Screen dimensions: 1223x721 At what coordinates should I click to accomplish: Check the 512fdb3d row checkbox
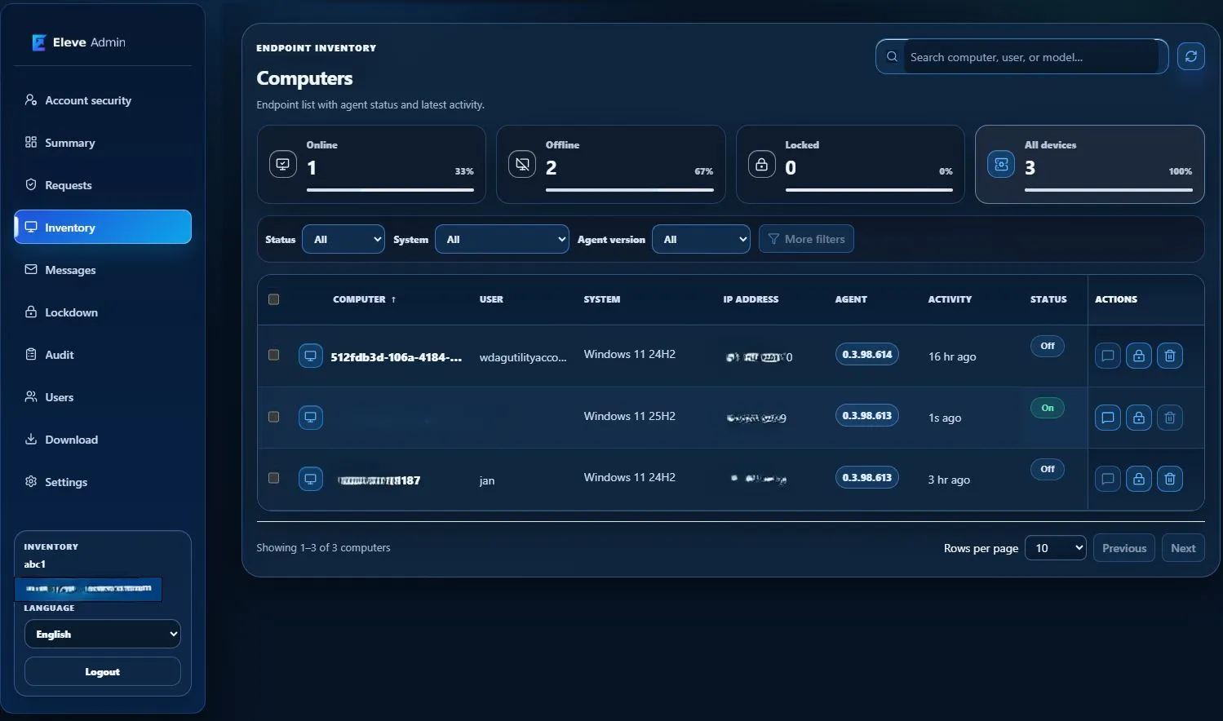[x=273, y=355]
